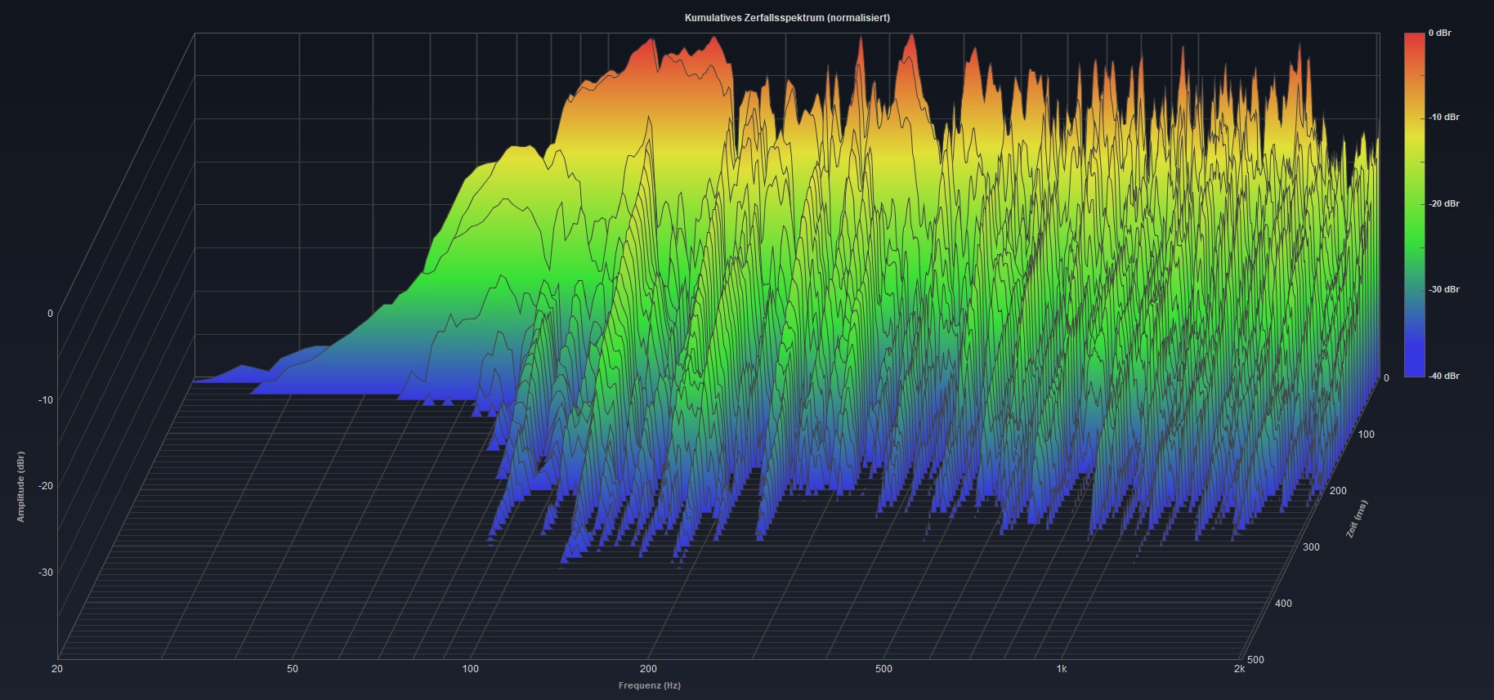
Task: Click the -30 dBr color scale label
Action: coord(1443,290)
